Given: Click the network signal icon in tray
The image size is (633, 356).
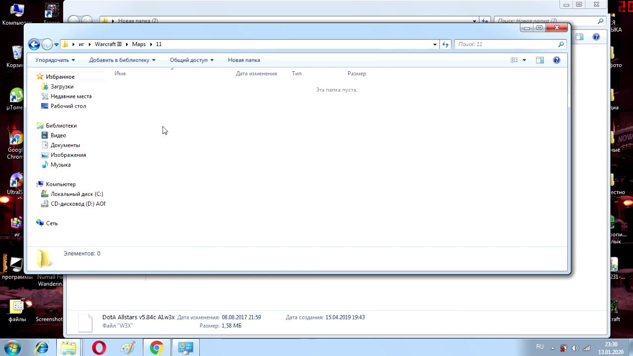Looking at the screenshot, I should coord(587,348).
